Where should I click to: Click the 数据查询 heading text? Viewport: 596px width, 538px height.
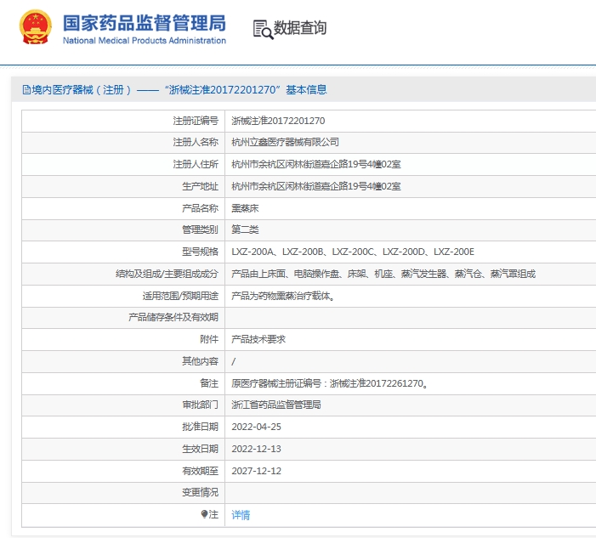[300, 28]
